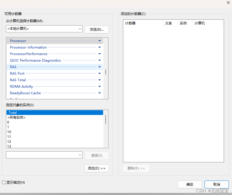
Task: Expand the RDMA Activity counter
Action: [99, 86]
